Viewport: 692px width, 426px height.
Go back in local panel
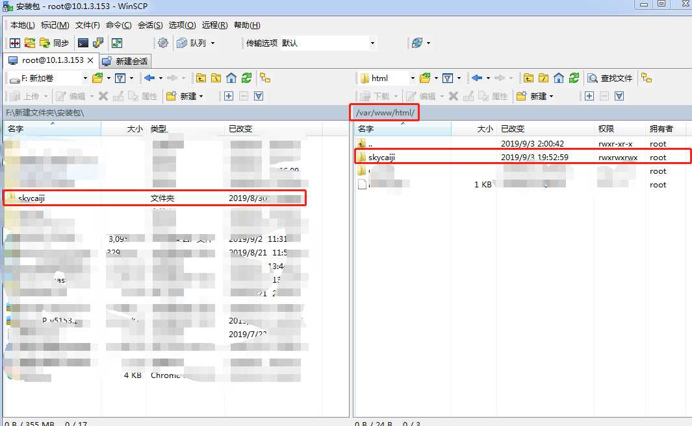(x=149, y=78)
